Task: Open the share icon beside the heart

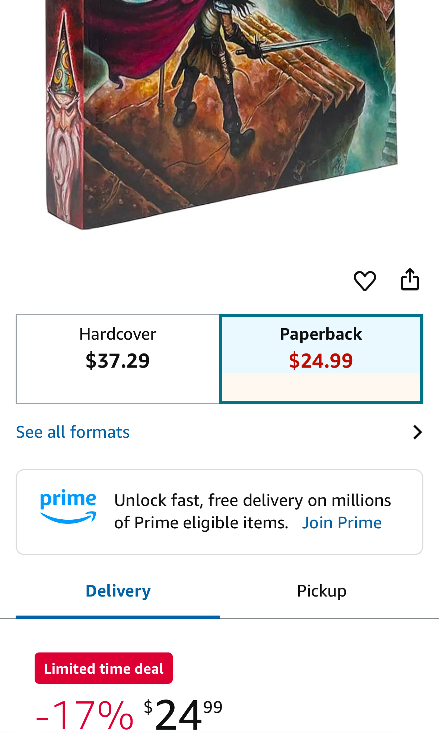Action: click(410, 279)
